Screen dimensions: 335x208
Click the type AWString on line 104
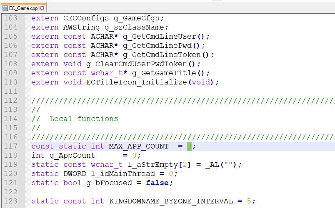tap(81, 27)
